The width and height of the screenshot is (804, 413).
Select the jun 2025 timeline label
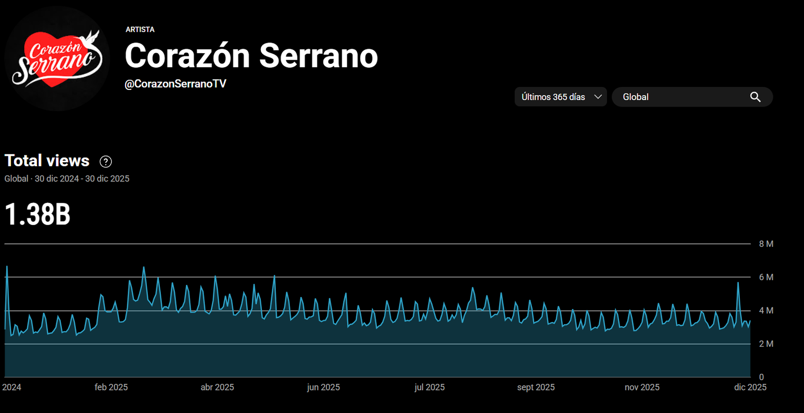(323, 387)
